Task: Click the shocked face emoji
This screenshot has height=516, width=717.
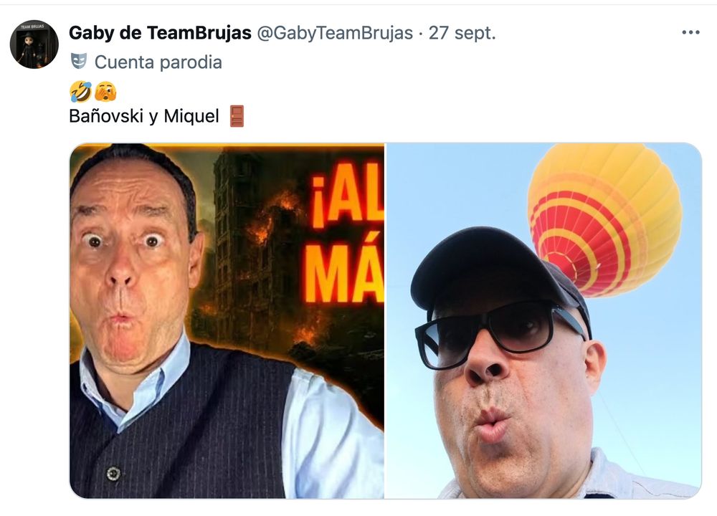Action: point(105,92)
